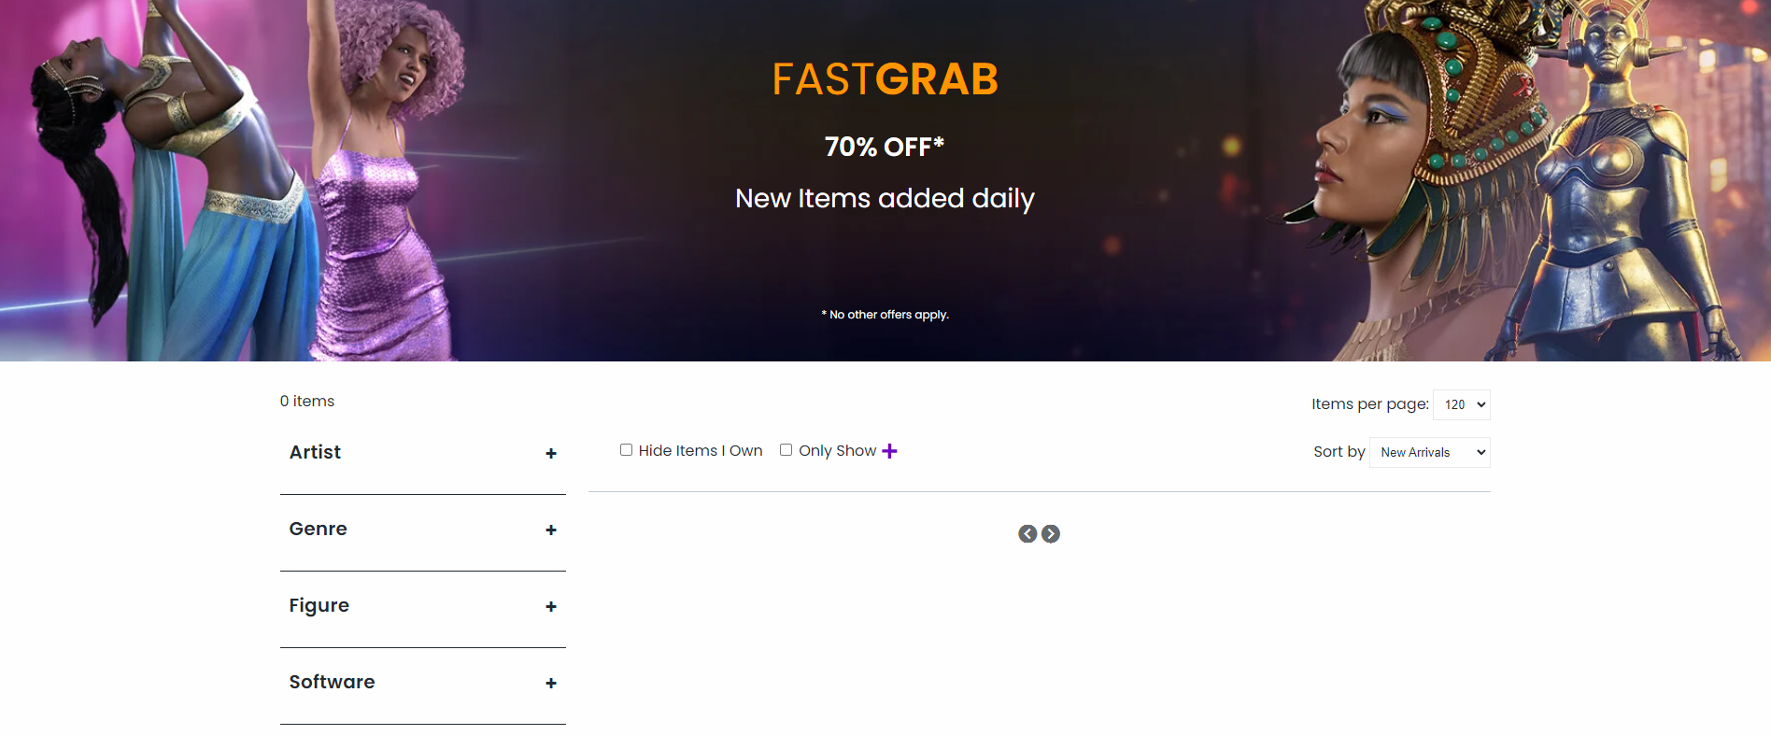Image resolution: width=1771 pixels, height=735 pixels.
Task: Click the 70% OFF banner text
Action: point(885,147)
